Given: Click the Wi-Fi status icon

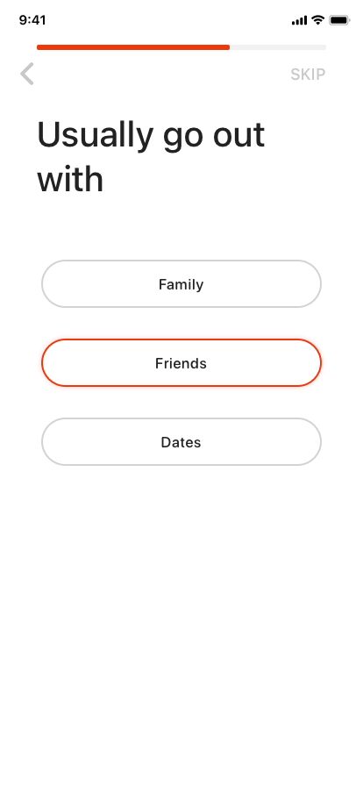Looking at the screenshot, I should pyautogui.click(x=318, y=20).
